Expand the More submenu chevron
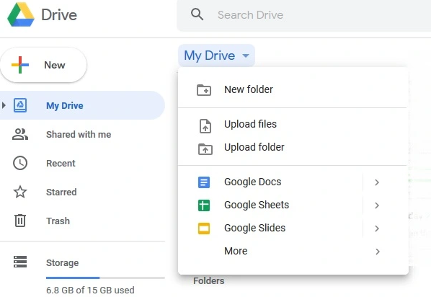Image resolution: width=431 pixels, height=297 pixels. (x=378, y=252)
